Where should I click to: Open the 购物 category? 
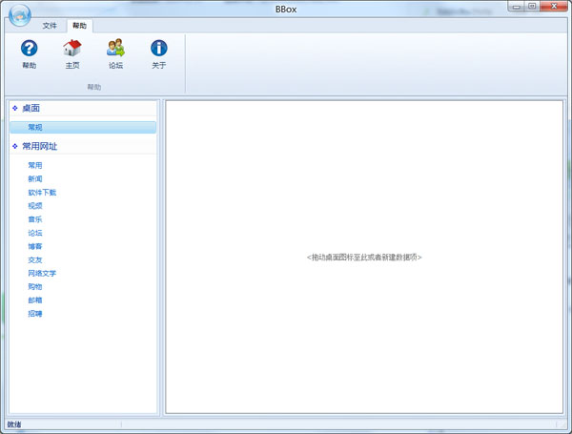pyautogui.click(x=35, y=286)
